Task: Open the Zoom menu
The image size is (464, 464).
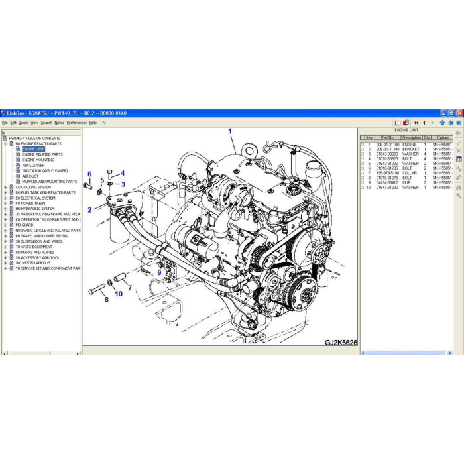Action: (23, 123)
